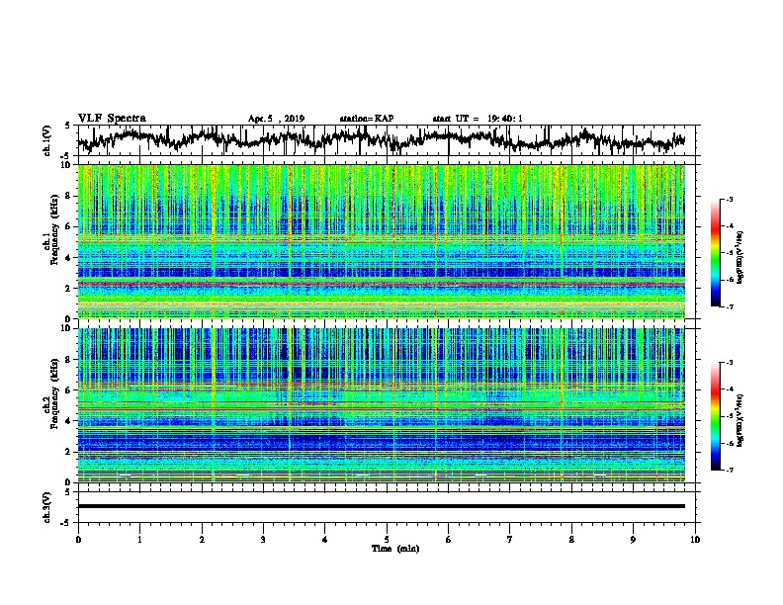Click time axis tick label "8"
Image resolution: width=783 pixels, height=605 pixels.
(571, 540)
